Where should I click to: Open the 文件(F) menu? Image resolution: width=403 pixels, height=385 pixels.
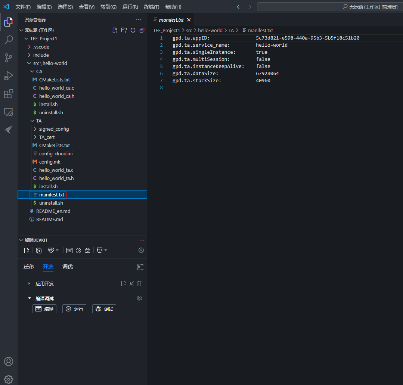[23, 7]
